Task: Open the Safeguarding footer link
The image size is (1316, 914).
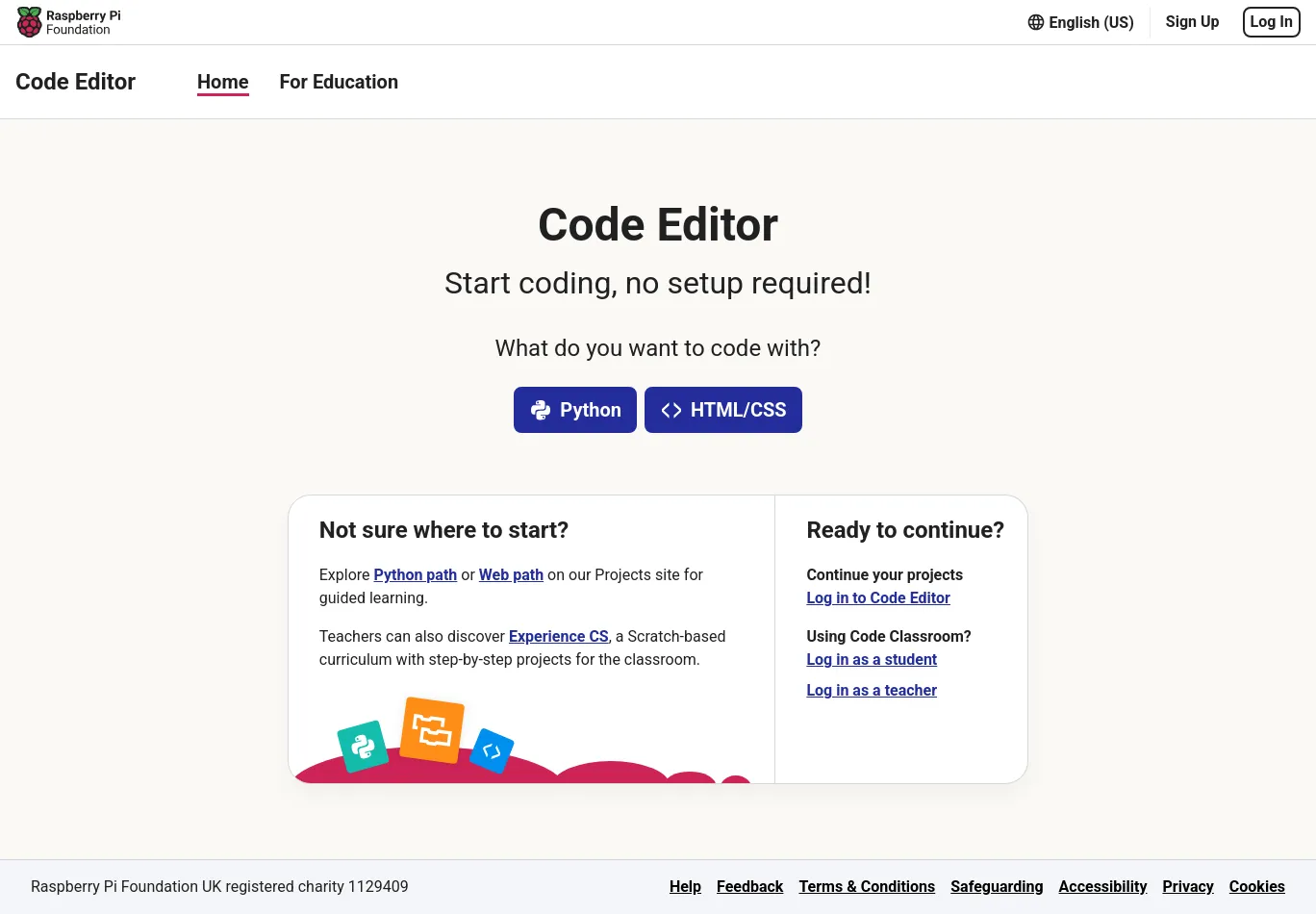Action: coord(997,886)
